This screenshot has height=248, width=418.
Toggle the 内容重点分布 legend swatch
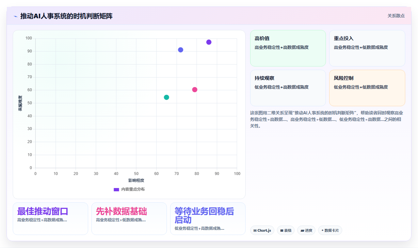116,189
